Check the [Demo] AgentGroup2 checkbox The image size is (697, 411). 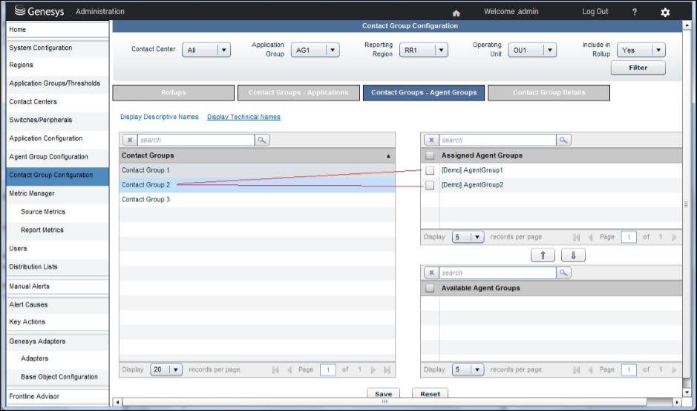pyautogui.click(x=430, y=185)
